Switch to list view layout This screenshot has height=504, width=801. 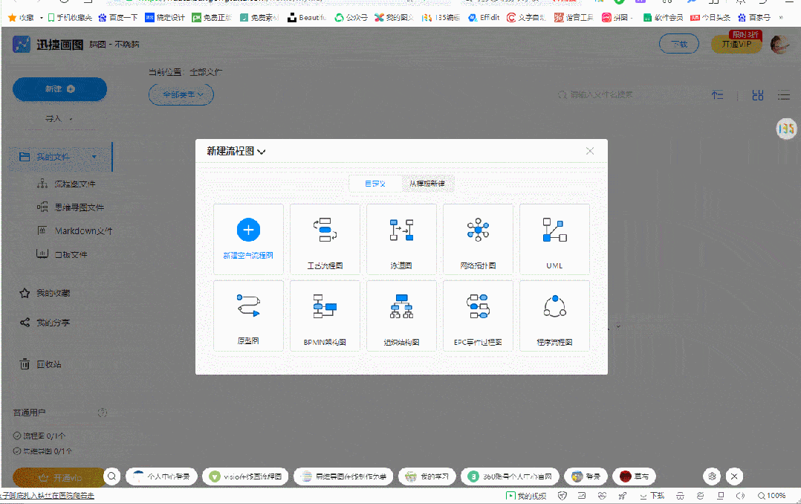[x=784, y=95]
